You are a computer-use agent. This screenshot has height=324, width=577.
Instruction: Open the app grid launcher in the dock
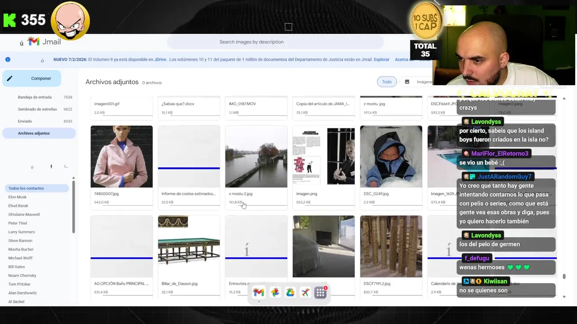[321, 292]
